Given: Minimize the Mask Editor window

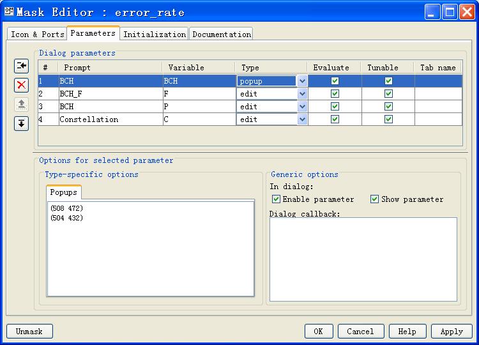Looking at the screenshot, I should click(x=432, y=12).
